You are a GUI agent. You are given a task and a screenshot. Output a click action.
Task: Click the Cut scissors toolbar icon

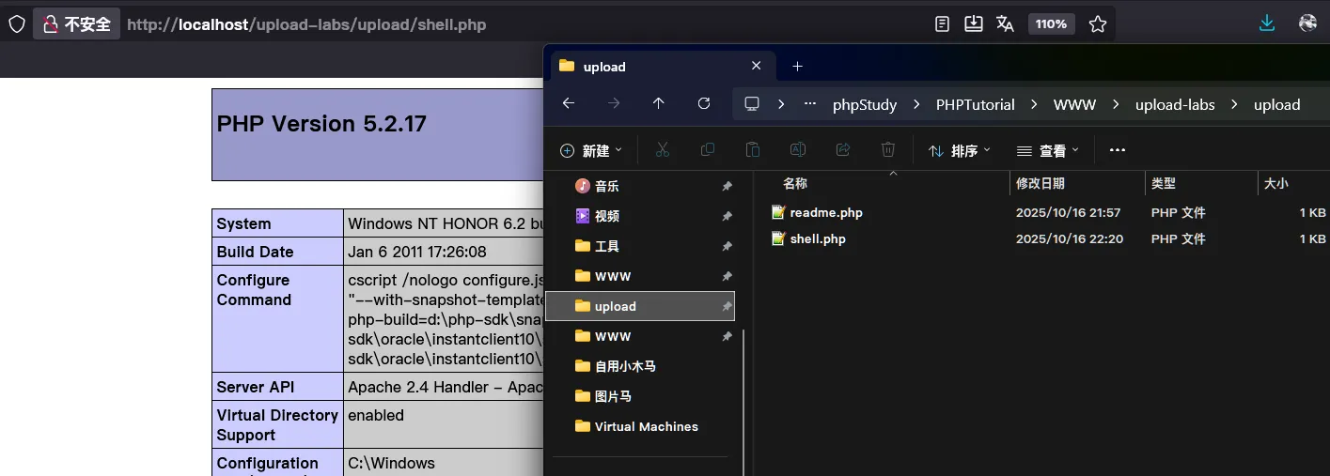[x=662, y=149]
